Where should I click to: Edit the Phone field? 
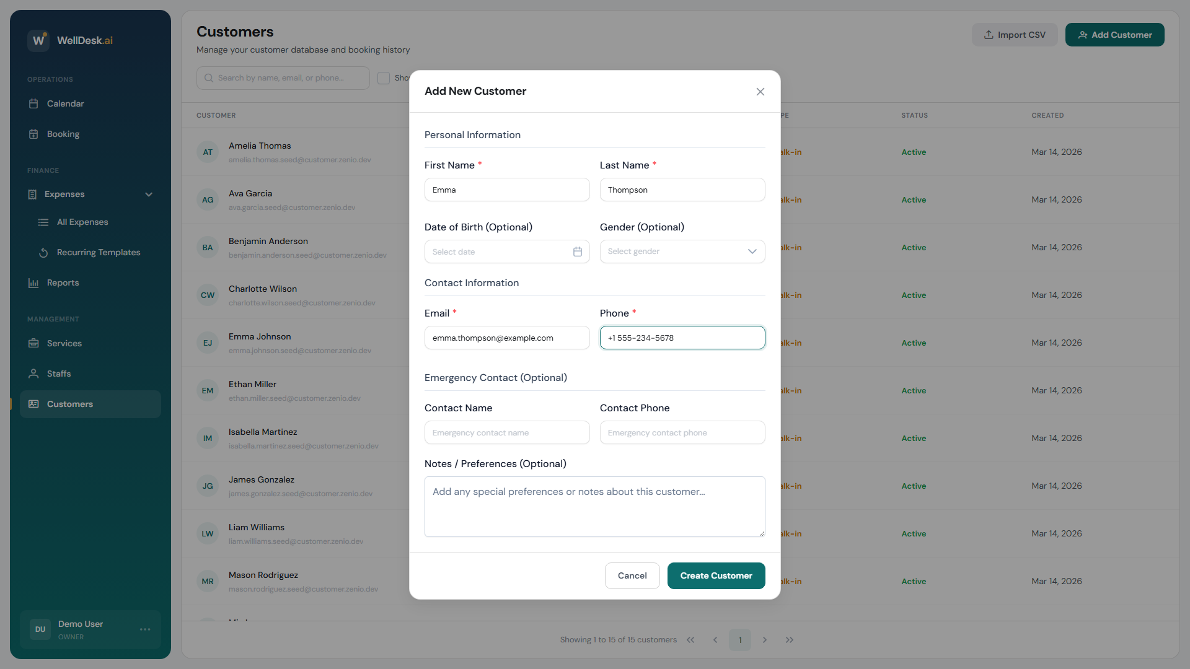682,338
